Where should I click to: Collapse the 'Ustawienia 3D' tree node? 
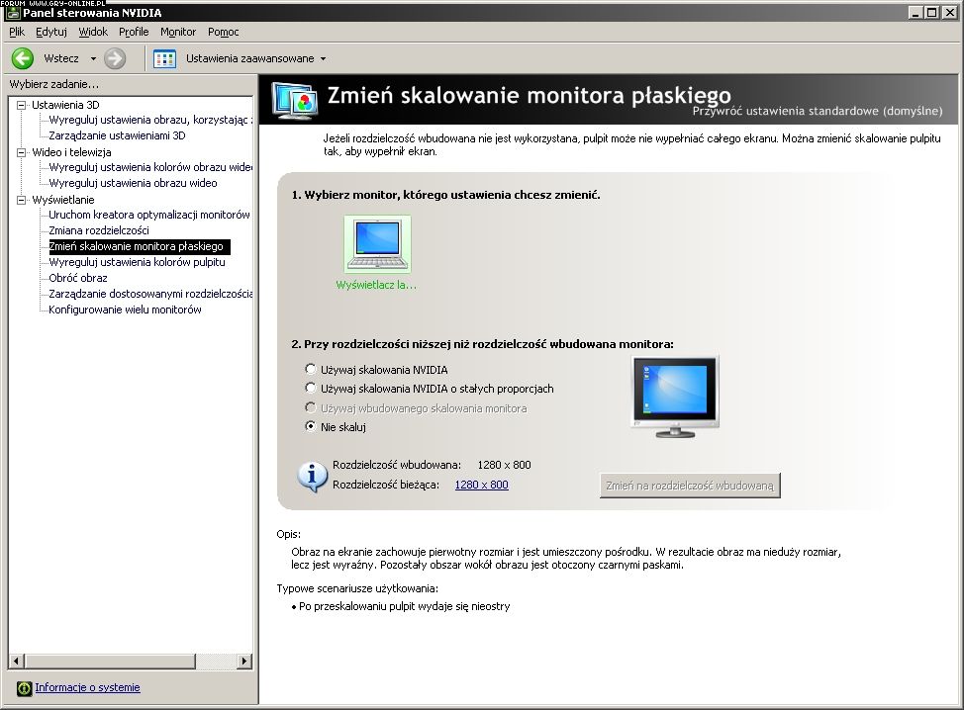click(22, 105)
